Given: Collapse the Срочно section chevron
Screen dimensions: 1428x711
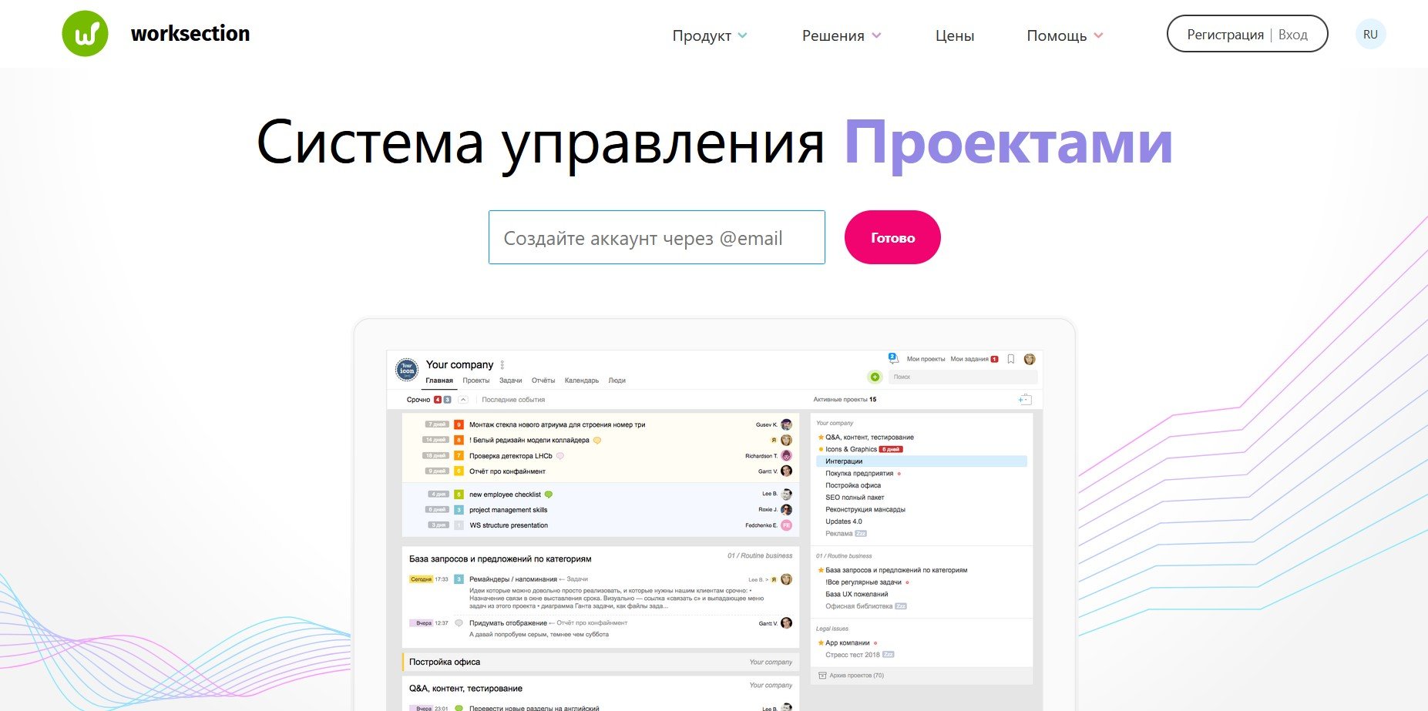Looking at the screenshot, I should click(x=463, y=400).
